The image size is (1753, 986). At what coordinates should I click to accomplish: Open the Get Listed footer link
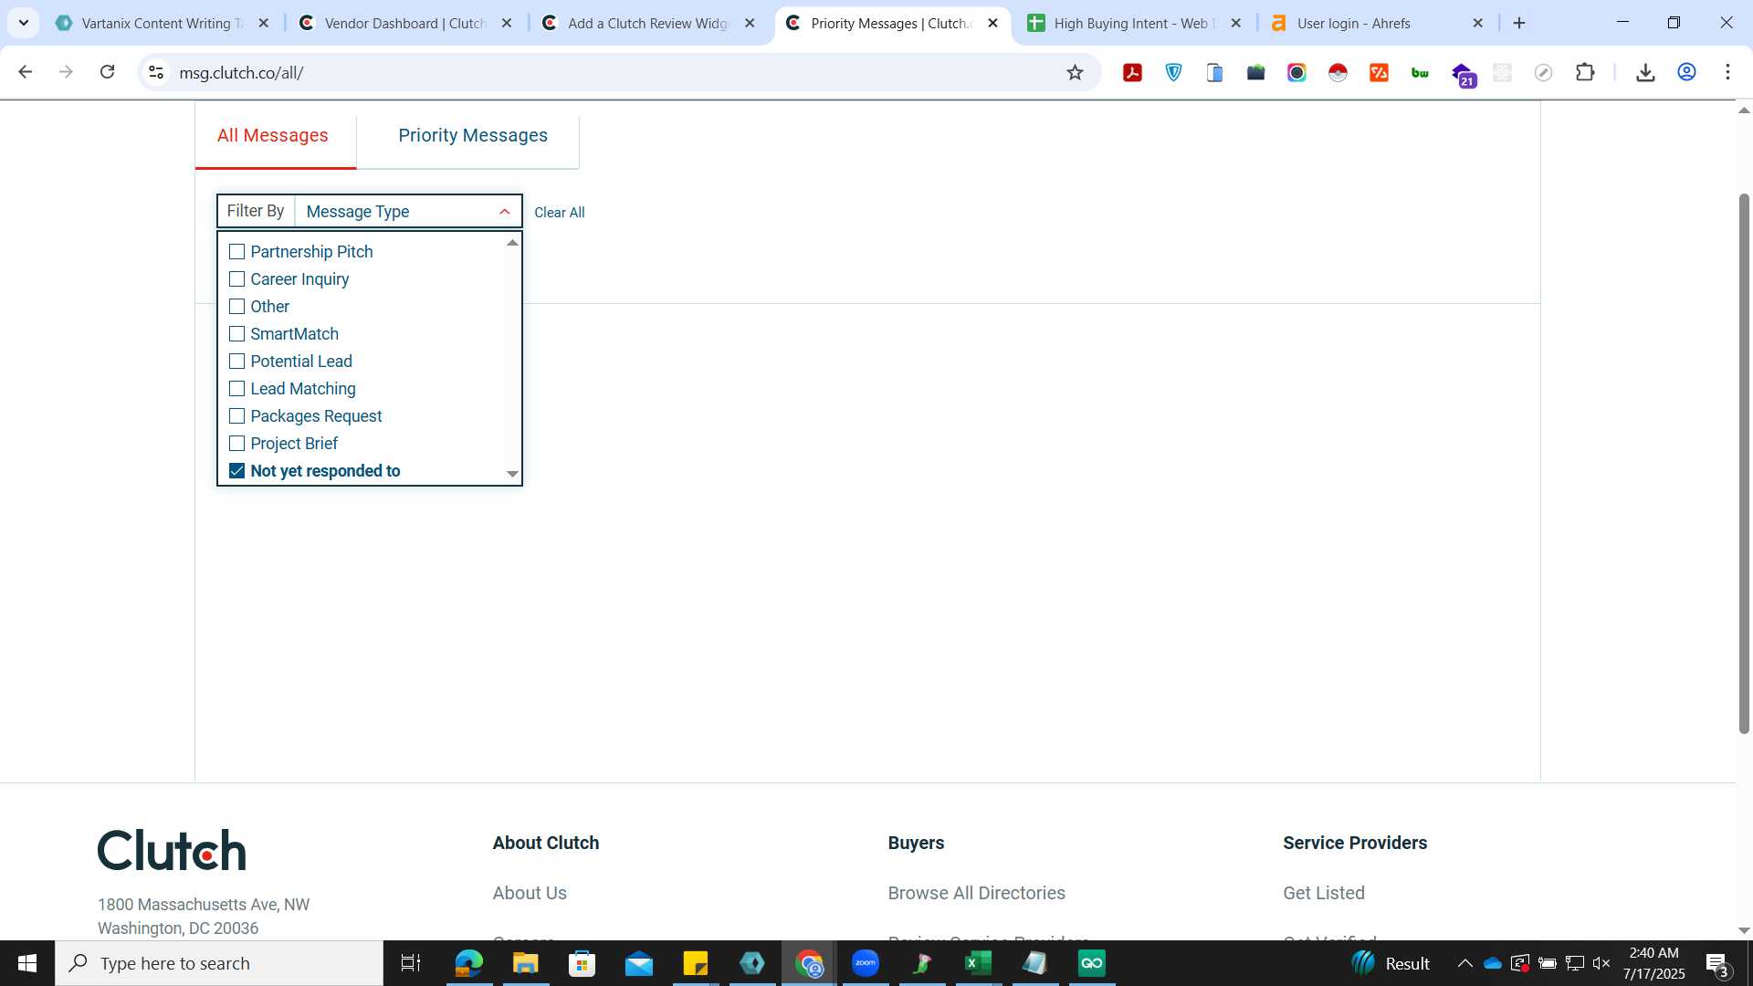(x=1323, y=894)
